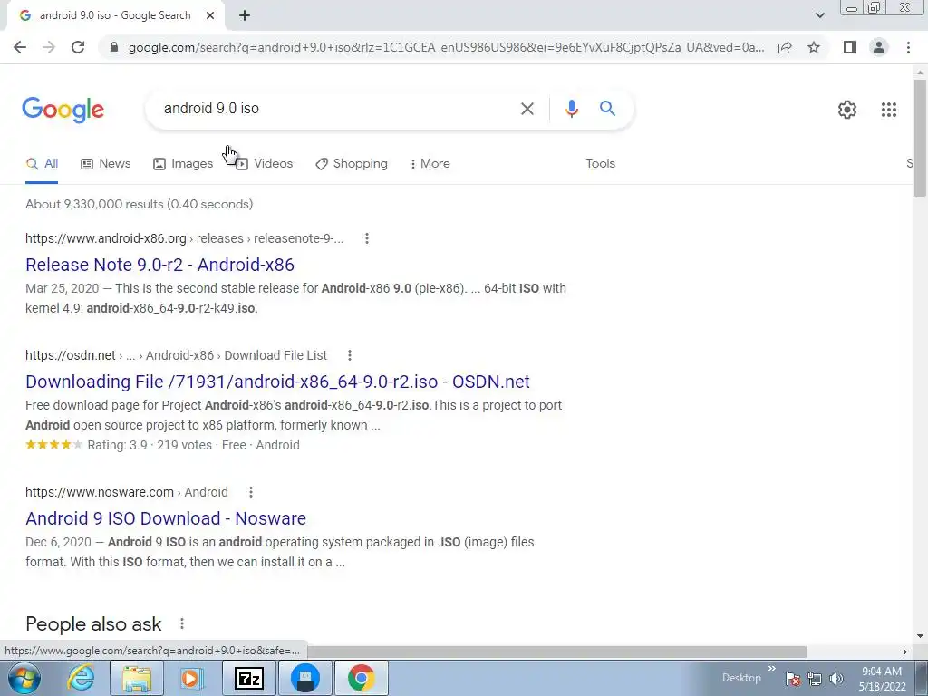Expand the tab search dropdown arrow
This screenshot has width=928, height=696.
click(819, 15)
